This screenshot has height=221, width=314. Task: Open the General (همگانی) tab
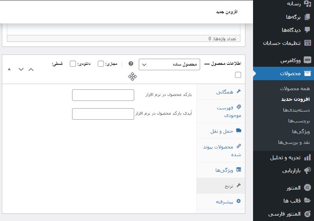click(221, 92)
